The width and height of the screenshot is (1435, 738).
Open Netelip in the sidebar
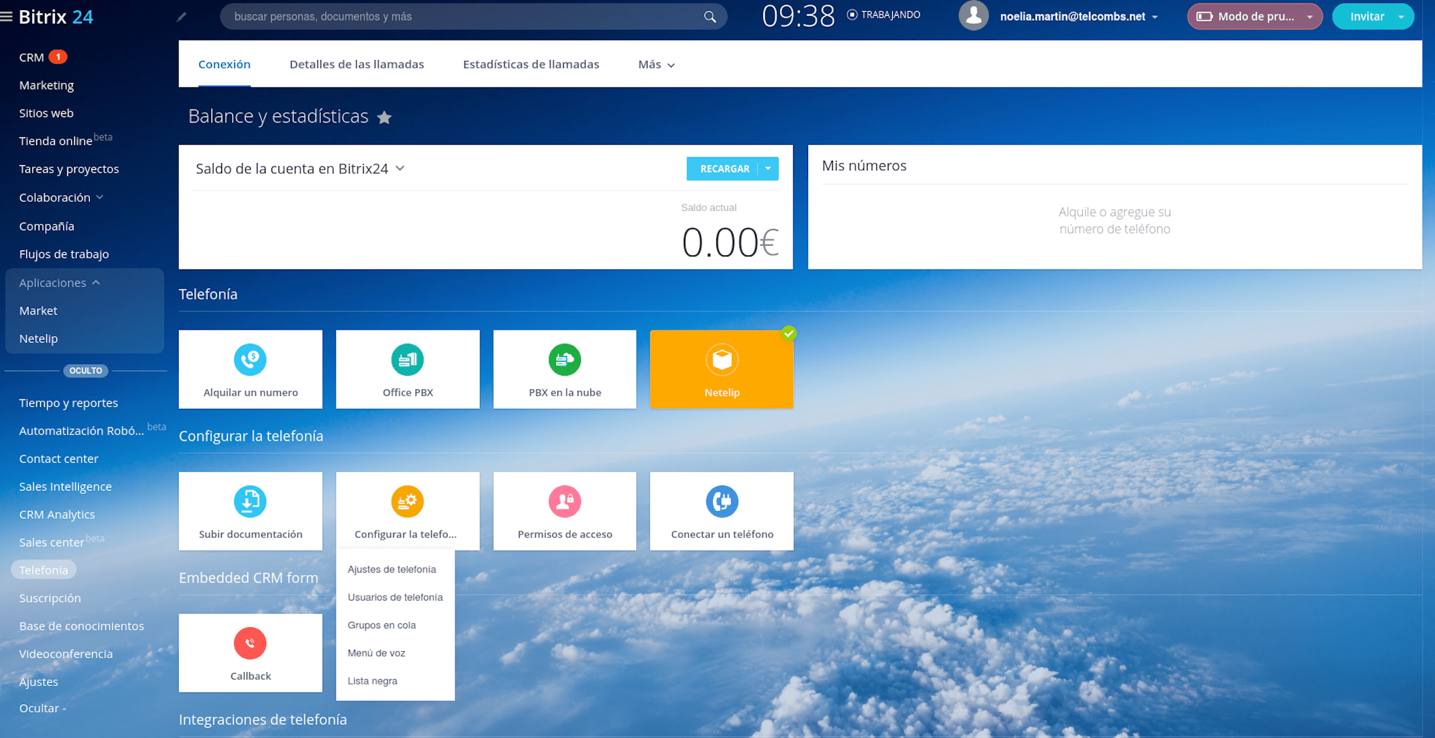coord(38,339)
